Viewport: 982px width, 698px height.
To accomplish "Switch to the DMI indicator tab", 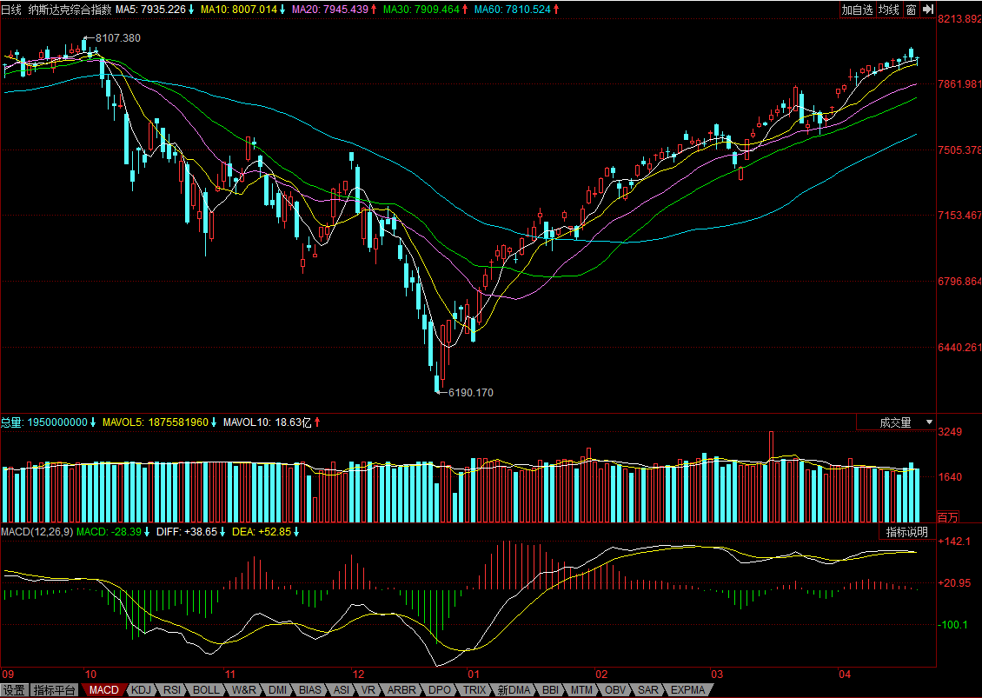I will click(x=277, y=690).
